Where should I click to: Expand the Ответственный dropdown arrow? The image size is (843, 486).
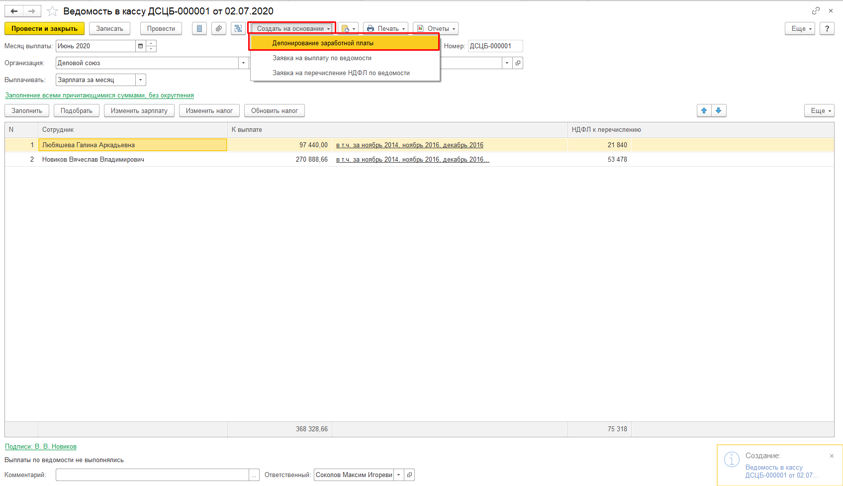coord(398,475)
